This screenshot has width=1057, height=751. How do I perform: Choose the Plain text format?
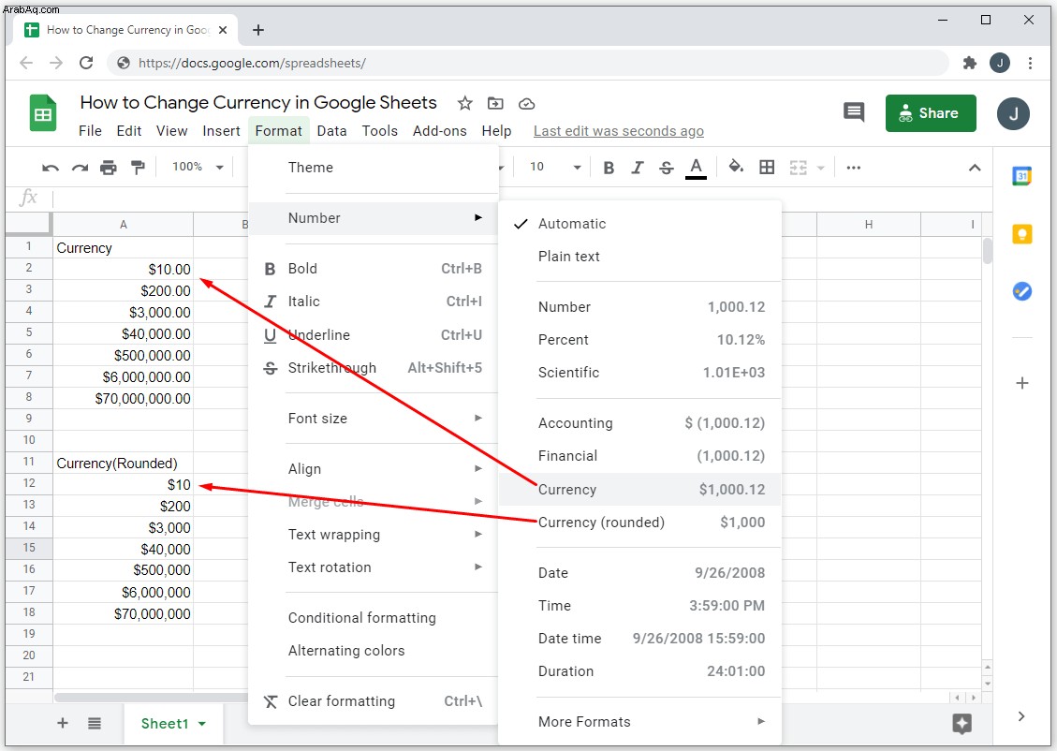639,257
